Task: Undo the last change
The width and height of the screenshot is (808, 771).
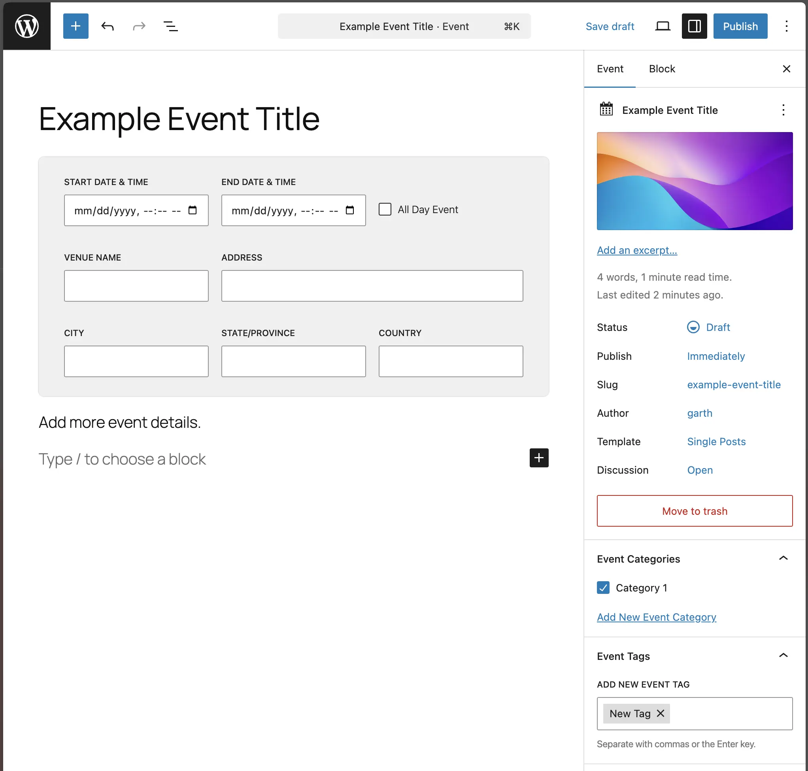Action: [x=107, y=26]
